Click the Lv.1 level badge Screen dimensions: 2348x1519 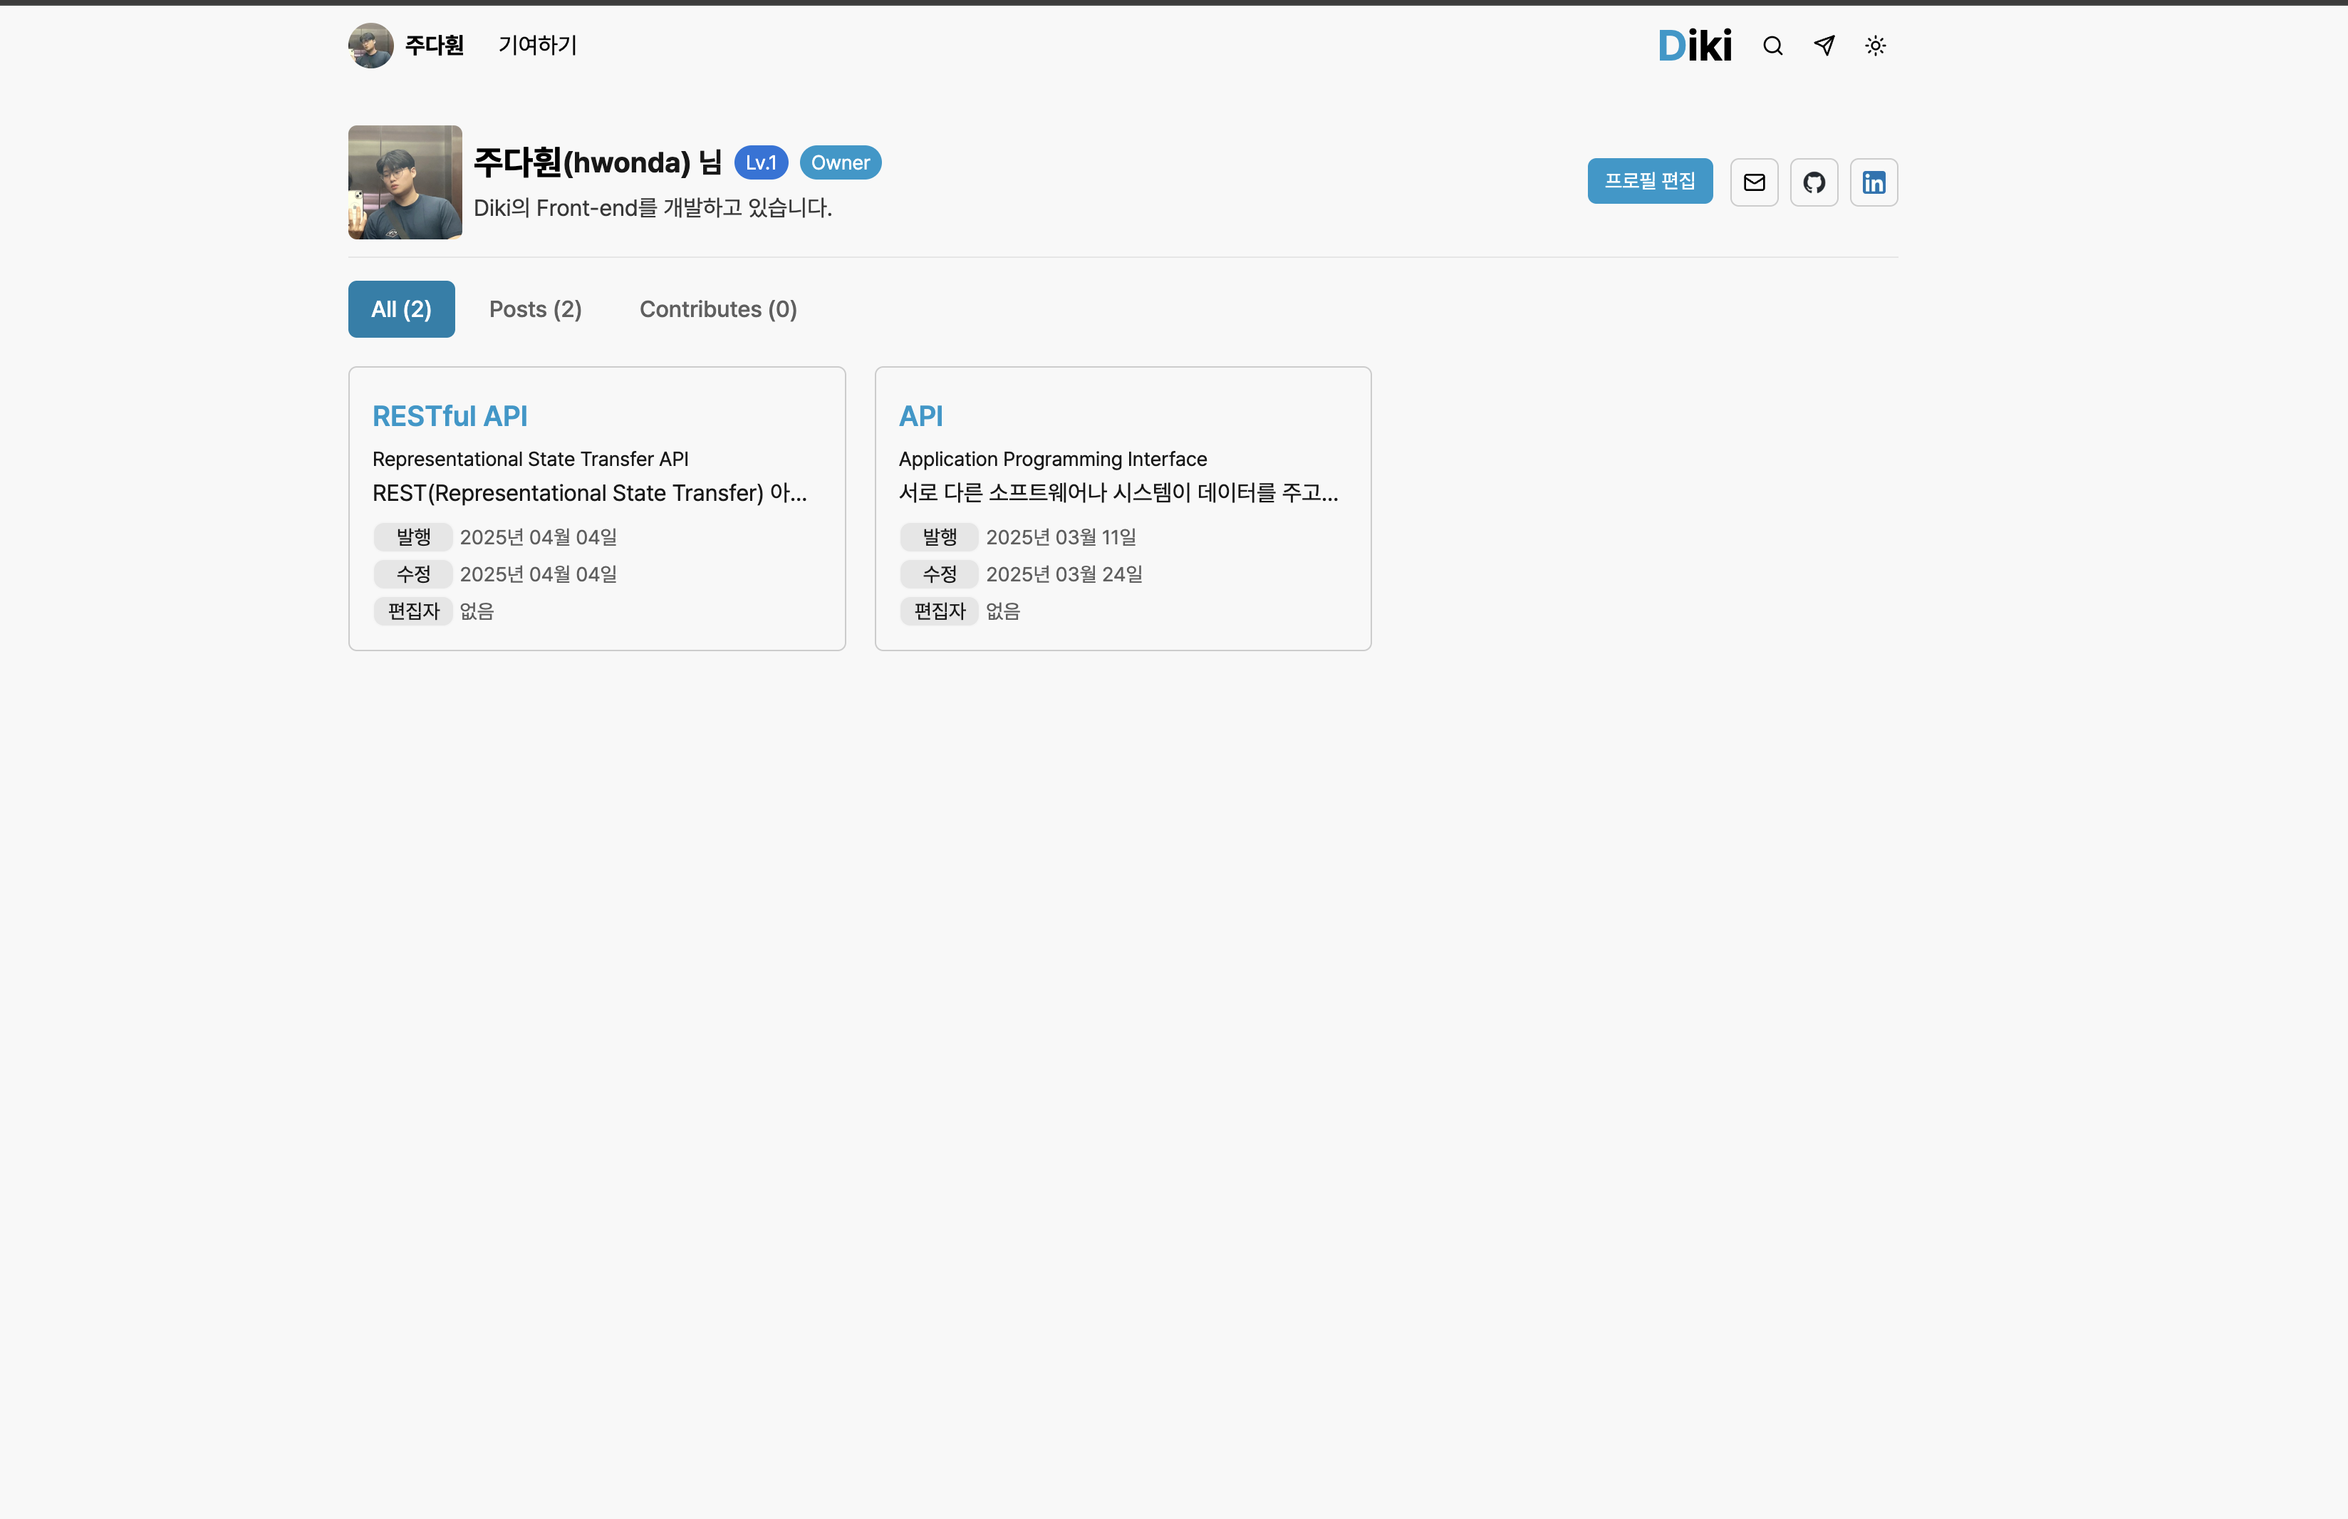(x=760, y=162)
